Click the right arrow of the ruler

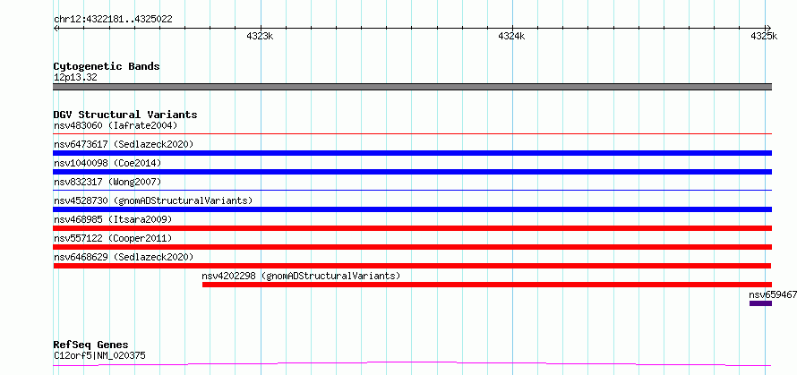coord(768,28)
